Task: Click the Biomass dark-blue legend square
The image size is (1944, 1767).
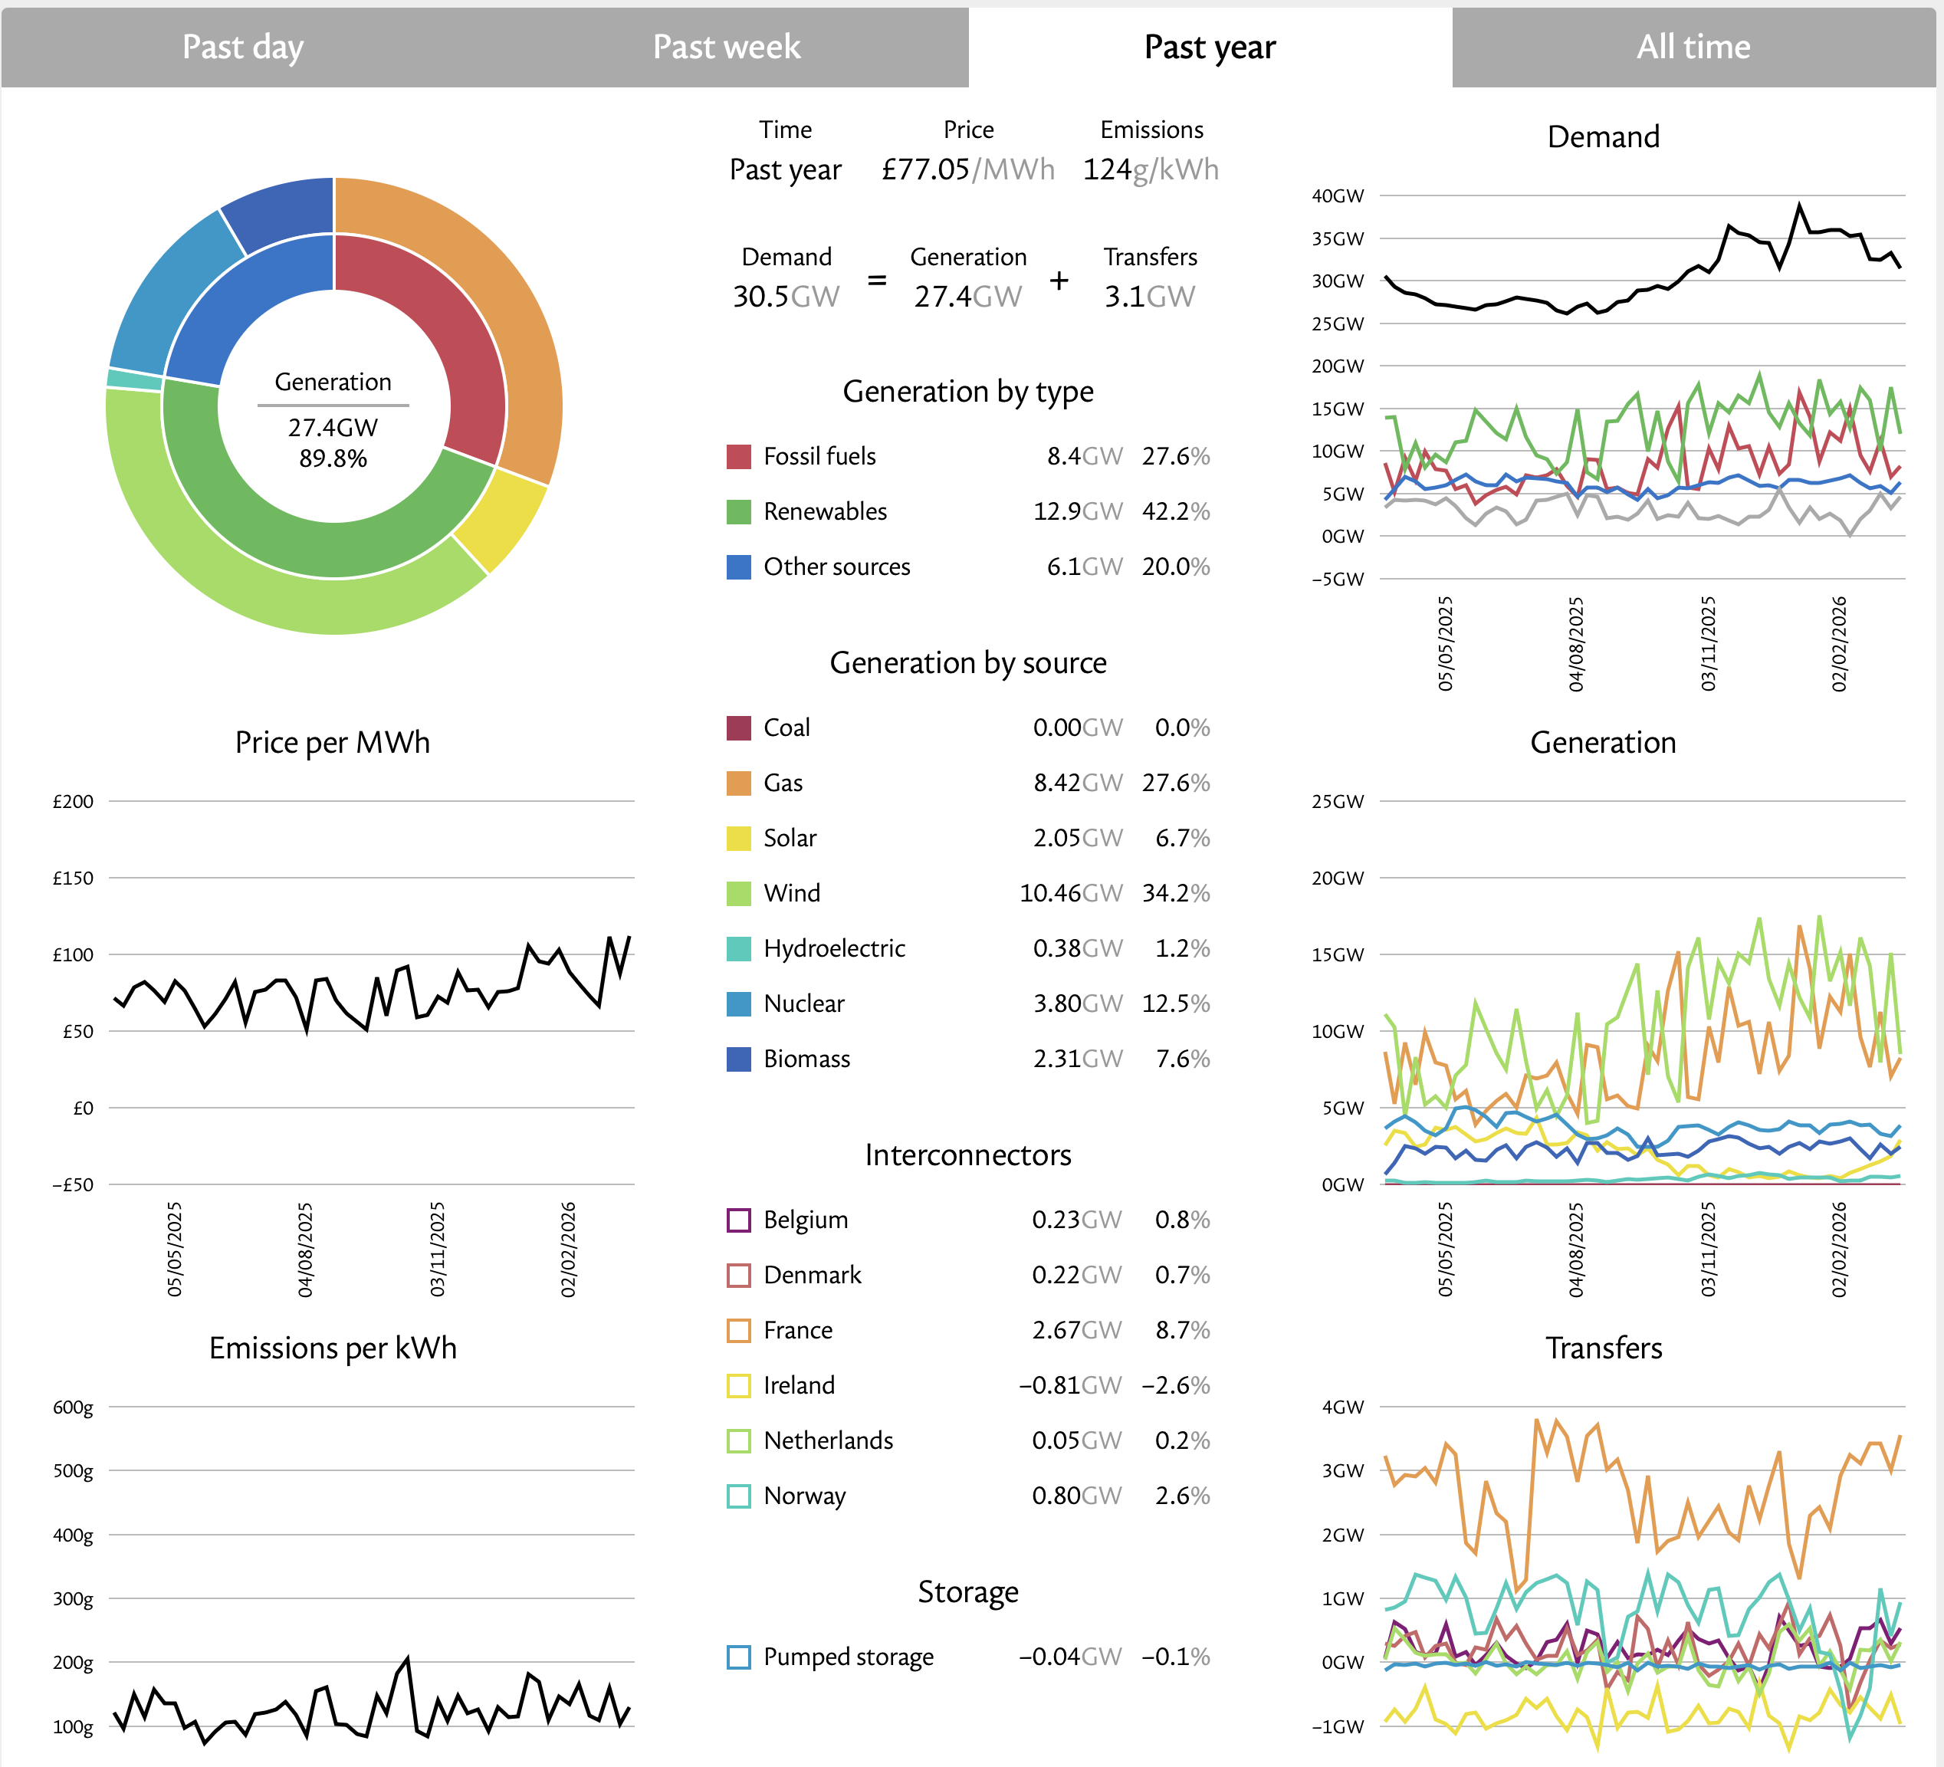Action: pos(739,1059)
